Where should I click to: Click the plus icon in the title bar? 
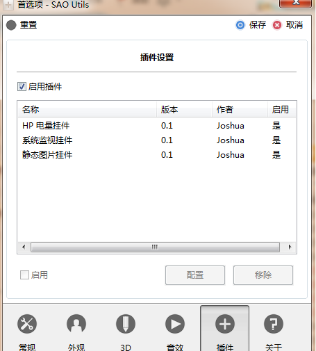click(8, 5)
